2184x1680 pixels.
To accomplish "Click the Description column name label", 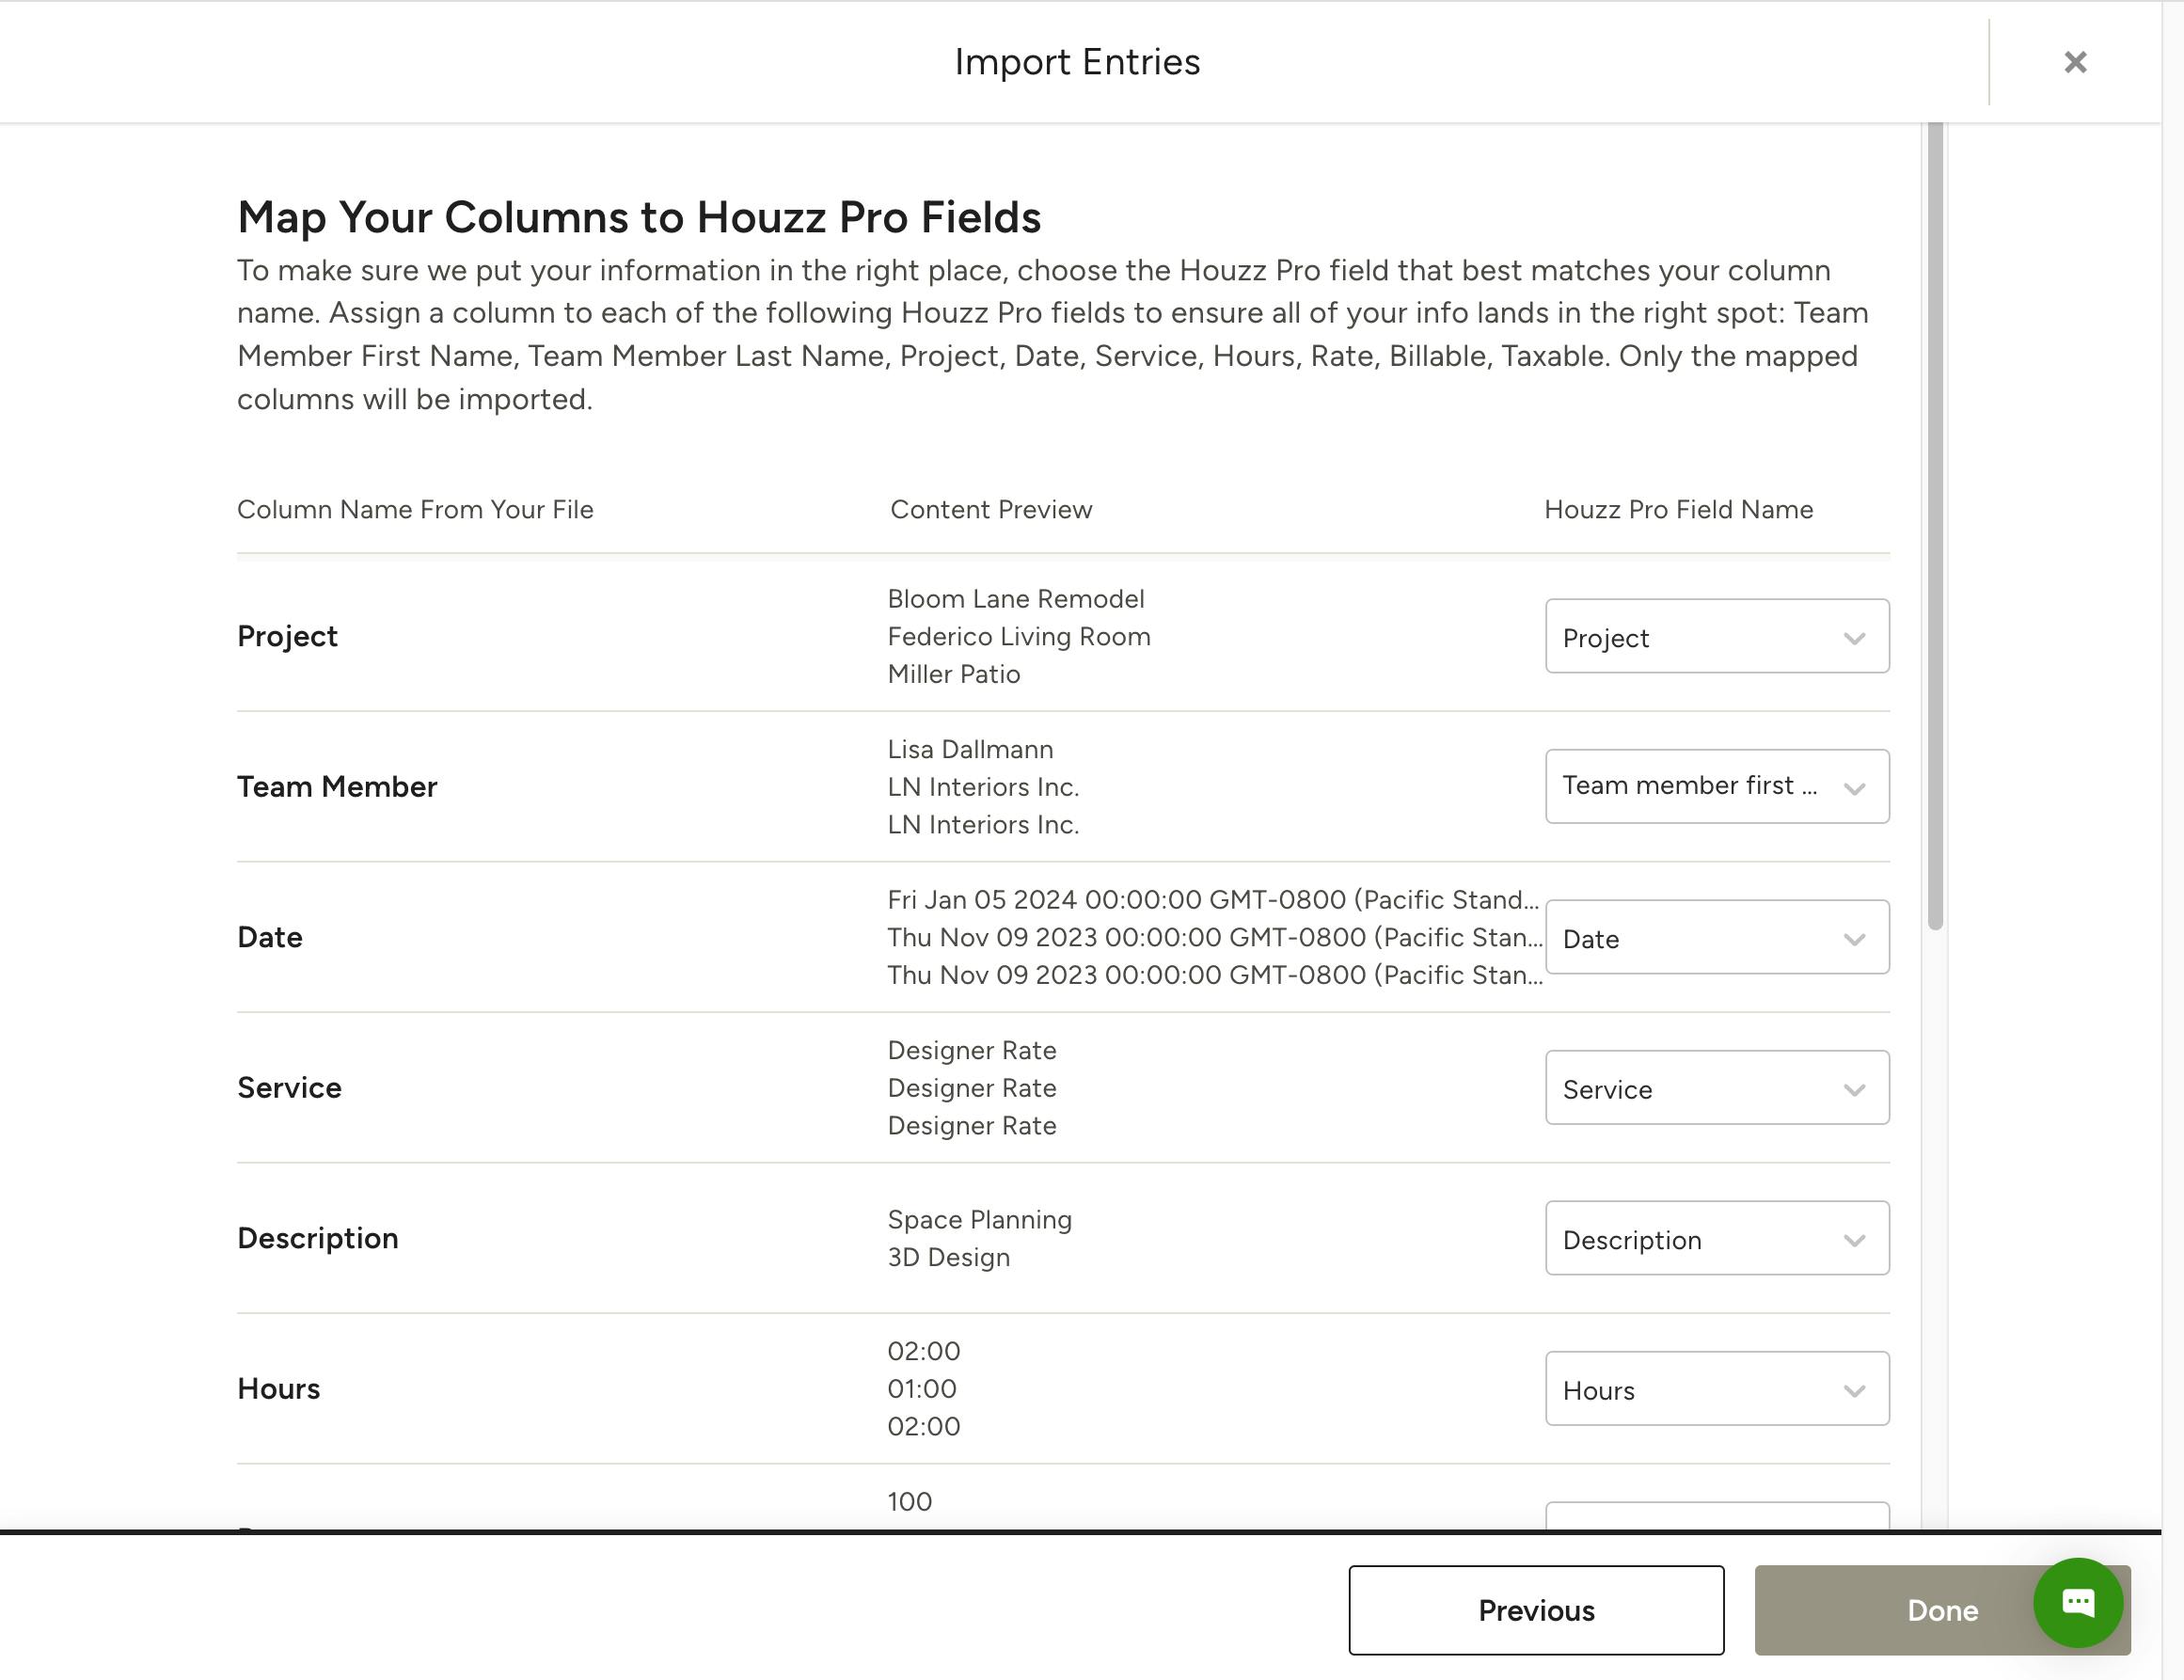I will (x=318, y=1239).
